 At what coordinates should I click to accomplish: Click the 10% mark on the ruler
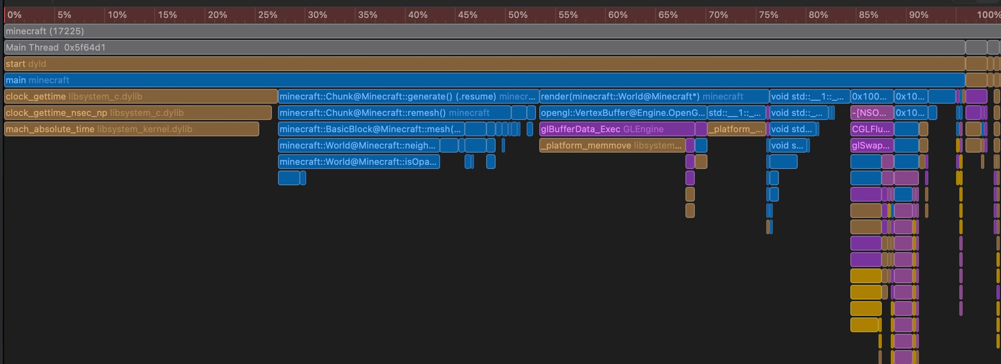pos(117,15)
